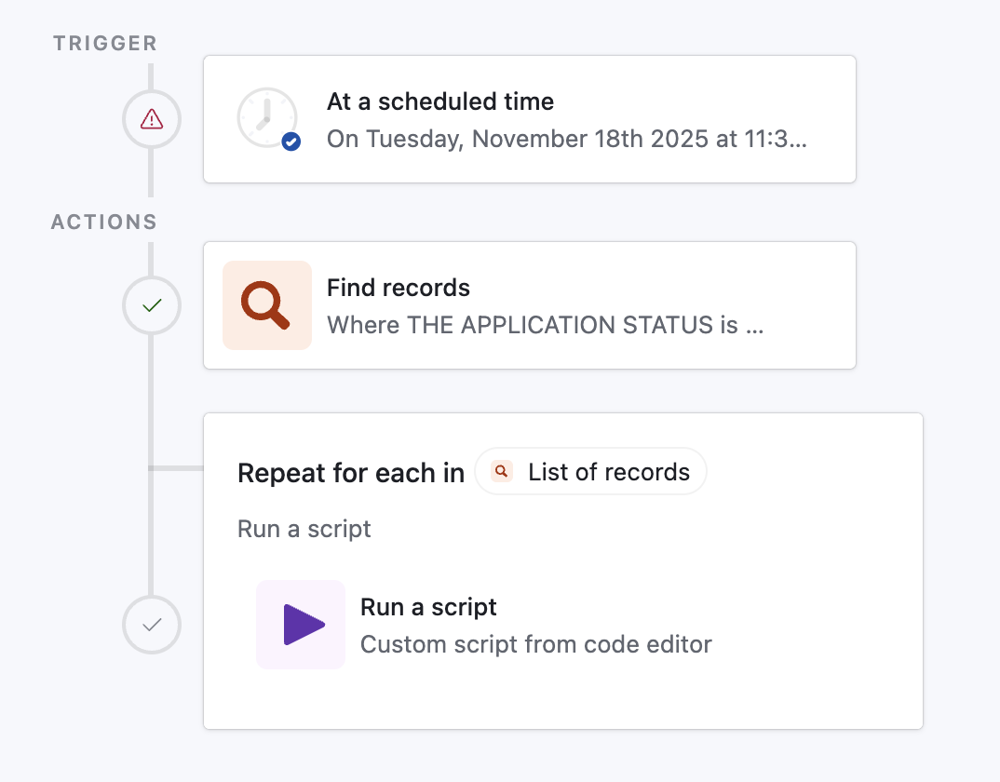Click the November 18th 2025 schedule text
1000x782 pixels.
point(568,139)
